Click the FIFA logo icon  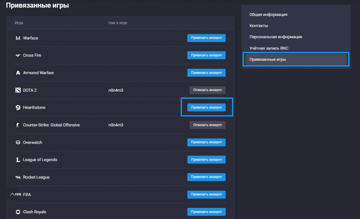pos(18,195)
